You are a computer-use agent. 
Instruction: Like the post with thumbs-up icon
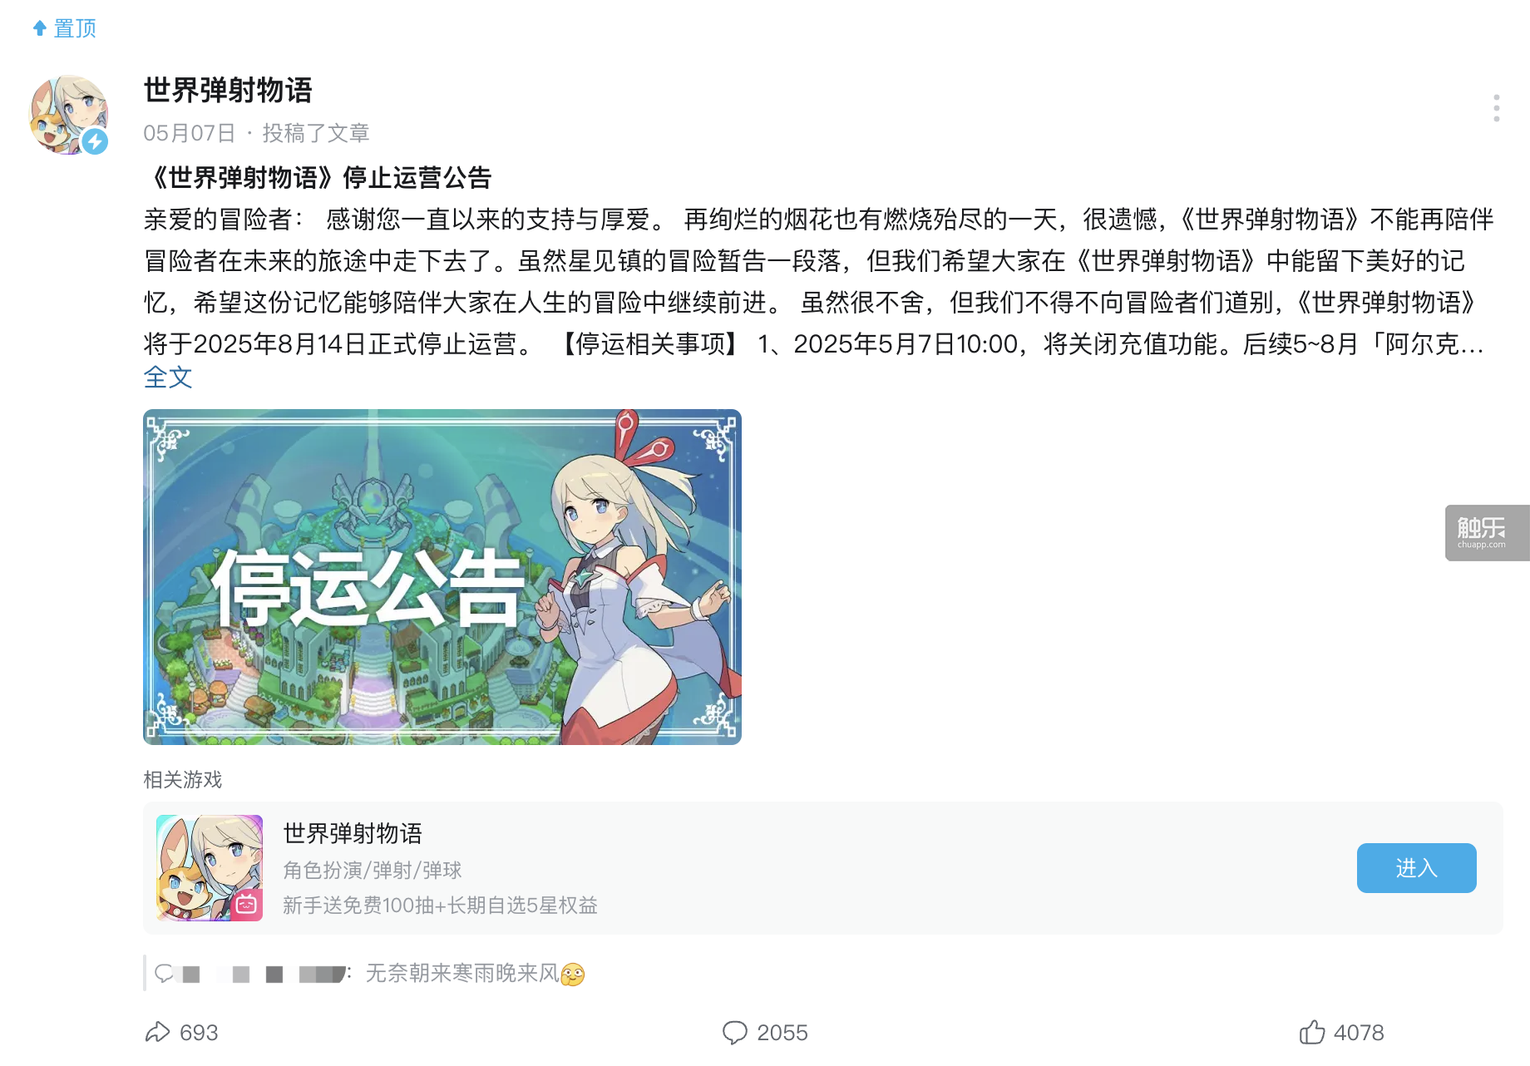pos(1311,1031)
